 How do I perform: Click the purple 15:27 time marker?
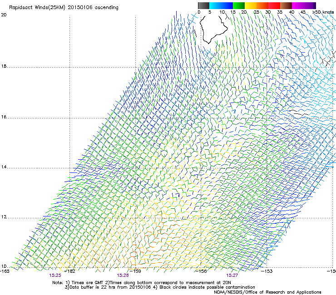[x=232, y=275]
